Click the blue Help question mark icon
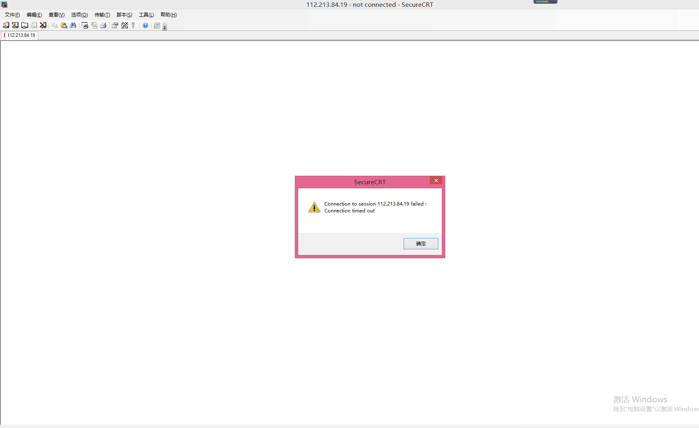Image resolution: width=699 pixels, height=428 pixels. pos(145,25)
